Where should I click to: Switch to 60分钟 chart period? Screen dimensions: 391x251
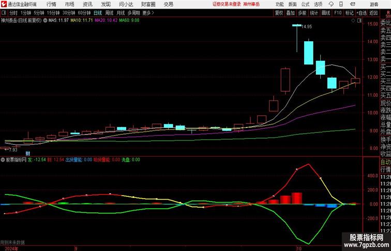click(84, 13)
